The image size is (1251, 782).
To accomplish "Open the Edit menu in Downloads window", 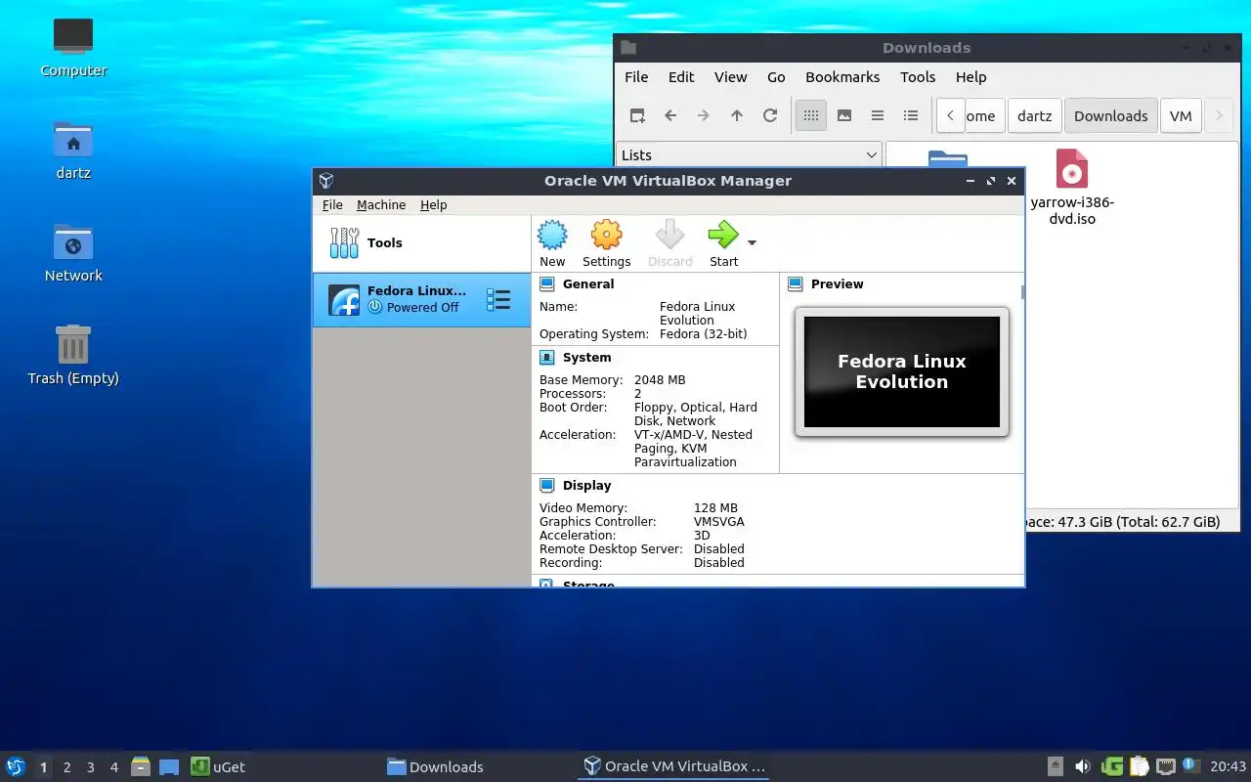I will (x=681, y=77).
